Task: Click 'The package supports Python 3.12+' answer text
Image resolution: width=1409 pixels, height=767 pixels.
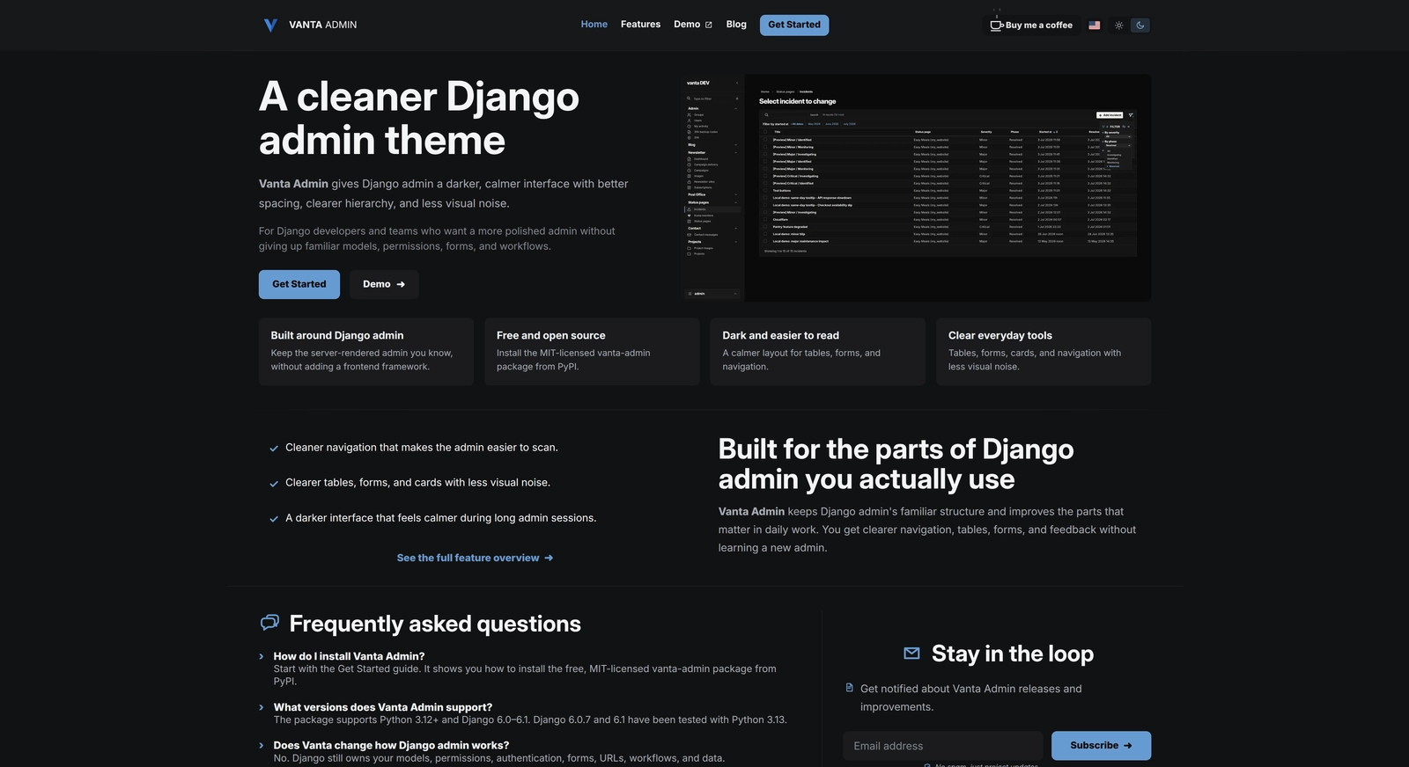Action: point(530,720)
